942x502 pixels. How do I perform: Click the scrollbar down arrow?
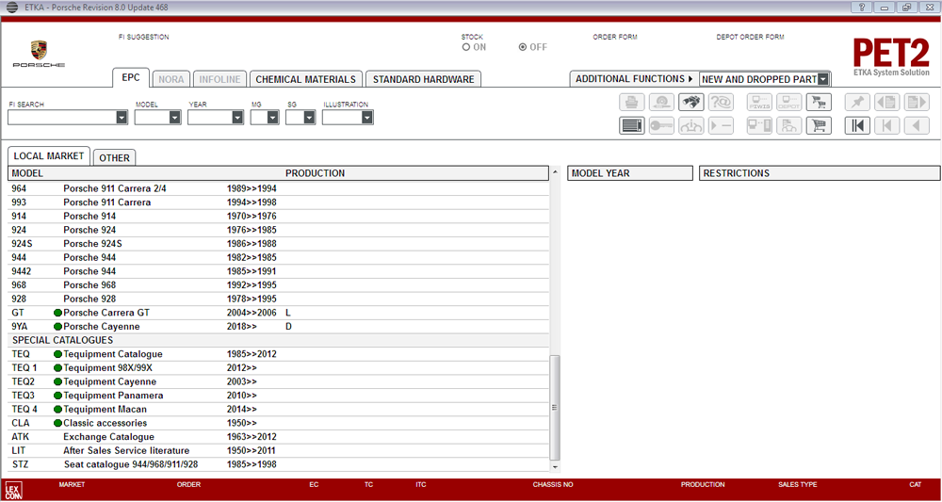555,466
